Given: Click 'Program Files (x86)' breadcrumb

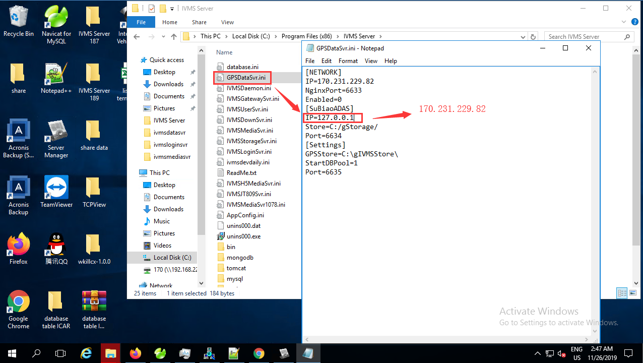Looking at the screenshot, I should (x=307, y=36).
